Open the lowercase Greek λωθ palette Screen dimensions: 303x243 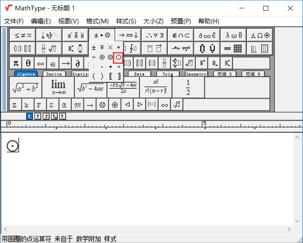point(233,35)
